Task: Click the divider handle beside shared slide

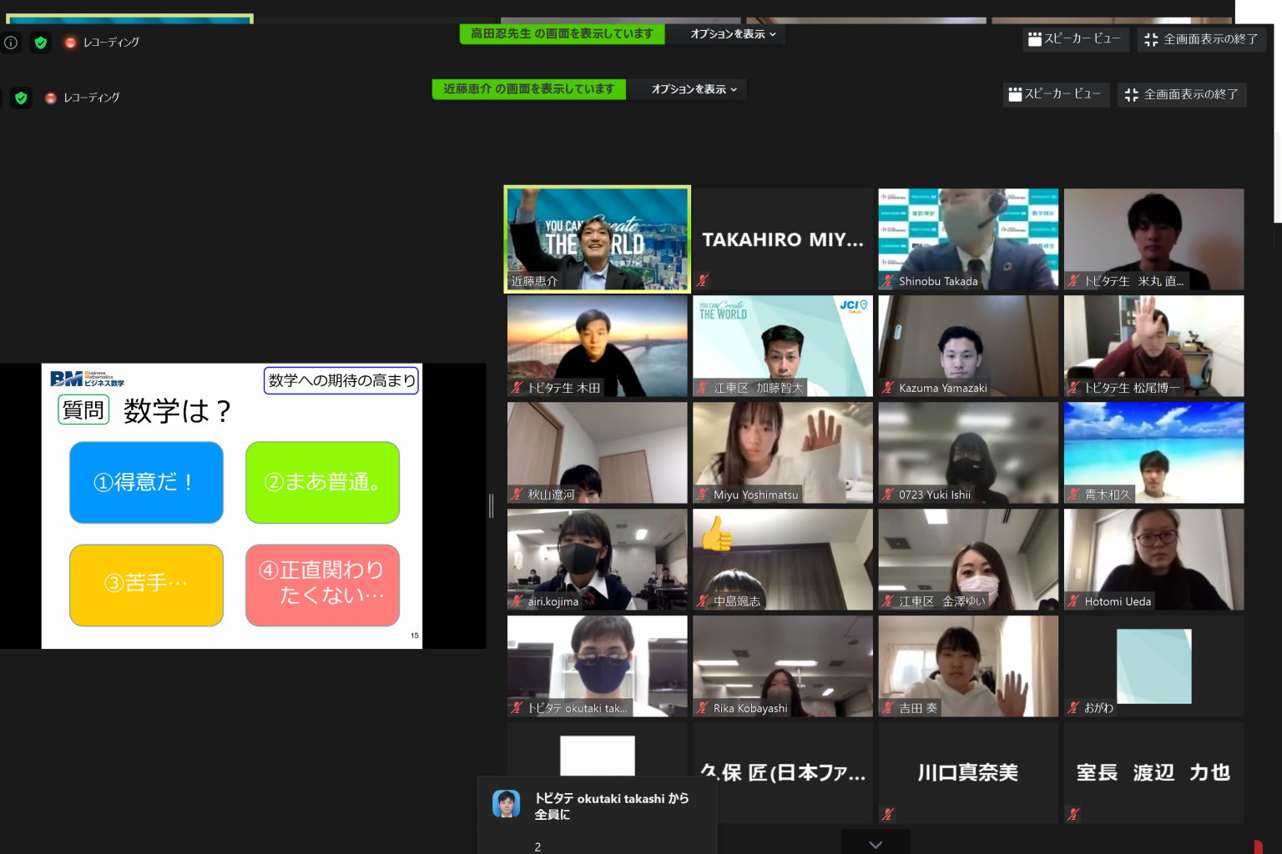Action: [491, 505]
